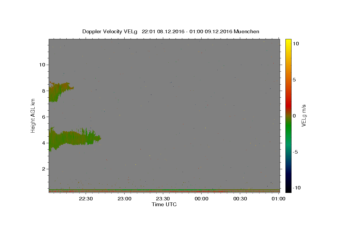Click the 2 label on height axis
This screenshot has width=346, height=231.
tap(44, 169)
